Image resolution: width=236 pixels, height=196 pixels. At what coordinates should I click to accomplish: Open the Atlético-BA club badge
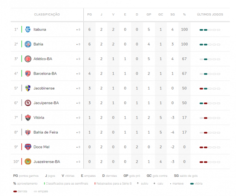click(x=28, y=59)
